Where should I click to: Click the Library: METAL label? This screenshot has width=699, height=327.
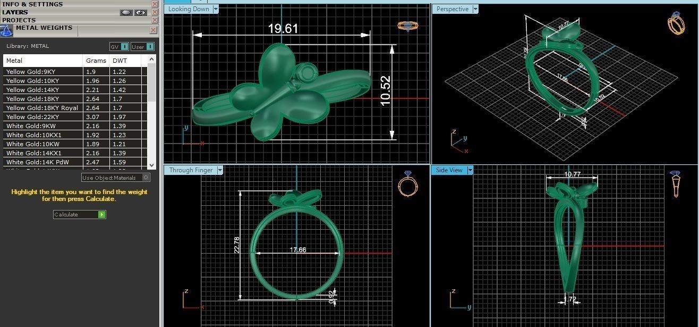[x=28, y=46]
